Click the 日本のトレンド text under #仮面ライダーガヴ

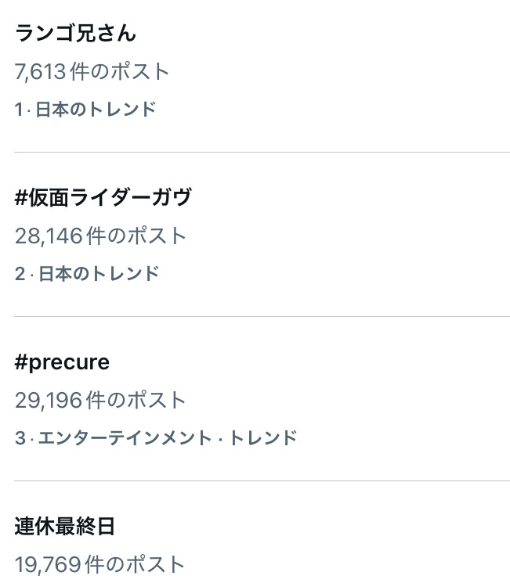point(99,274)
